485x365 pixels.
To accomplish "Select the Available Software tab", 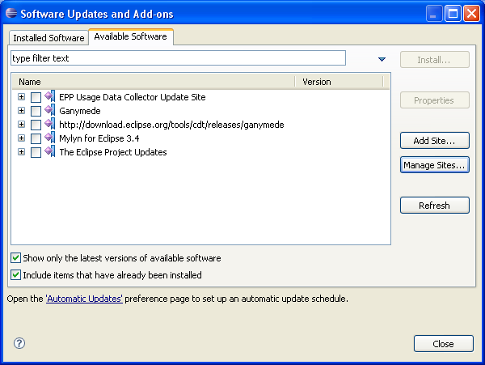I will 130,37.
